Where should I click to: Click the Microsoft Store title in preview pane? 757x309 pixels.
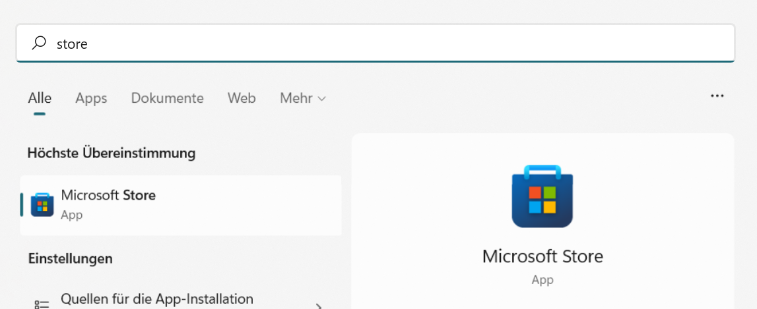[x=543, y=256]
